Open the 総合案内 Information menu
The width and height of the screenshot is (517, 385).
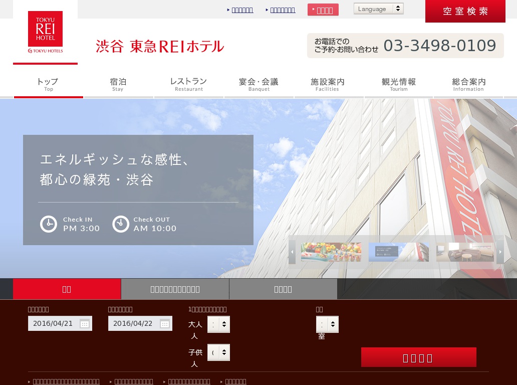click(468, 84)
